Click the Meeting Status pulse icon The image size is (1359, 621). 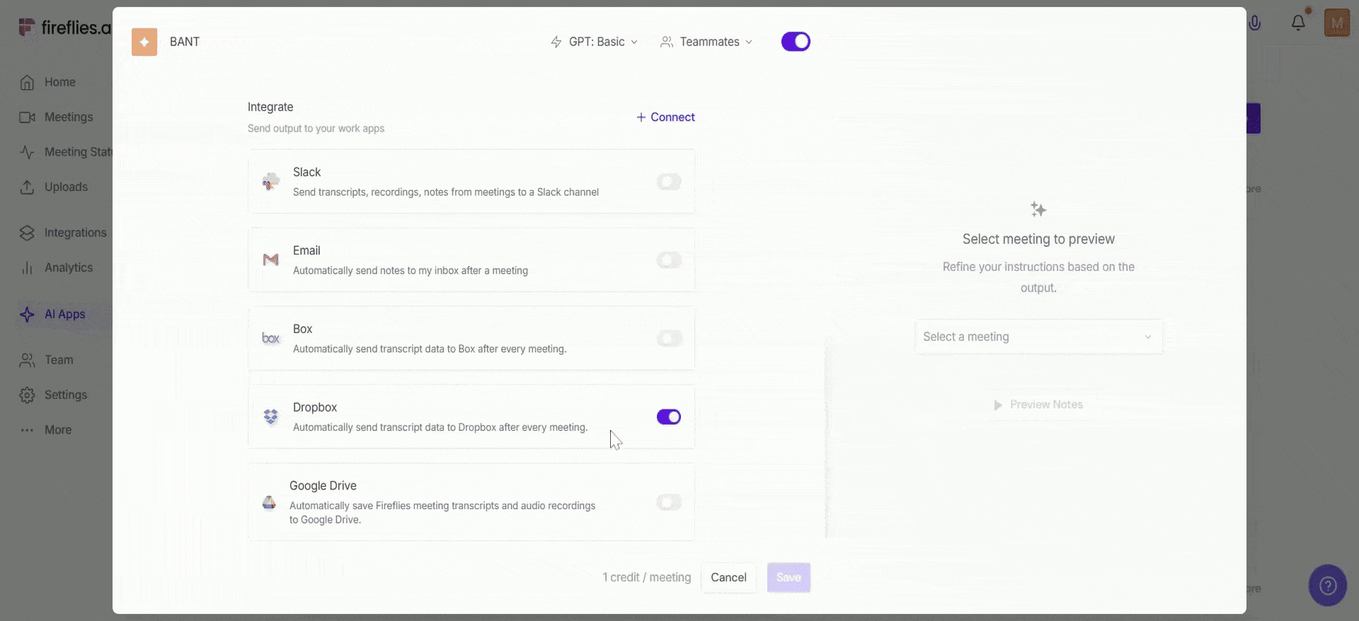(x=27, y=152)
